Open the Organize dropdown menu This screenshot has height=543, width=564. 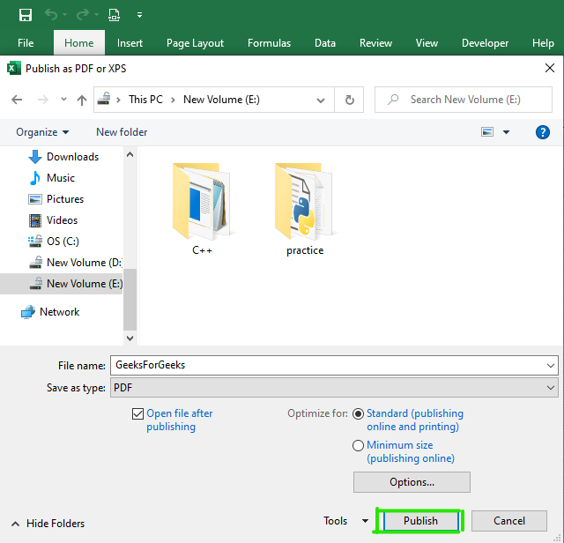[42, 132]
